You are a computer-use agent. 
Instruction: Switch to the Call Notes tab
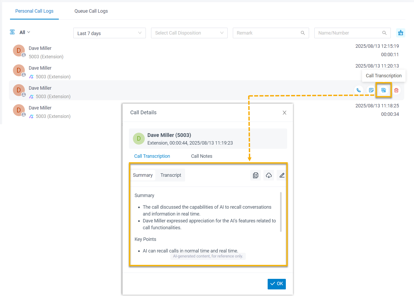201,156
